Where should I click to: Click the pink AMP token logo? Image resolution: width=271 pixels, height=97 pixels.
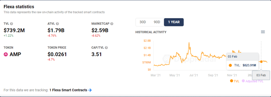(6, 54)
